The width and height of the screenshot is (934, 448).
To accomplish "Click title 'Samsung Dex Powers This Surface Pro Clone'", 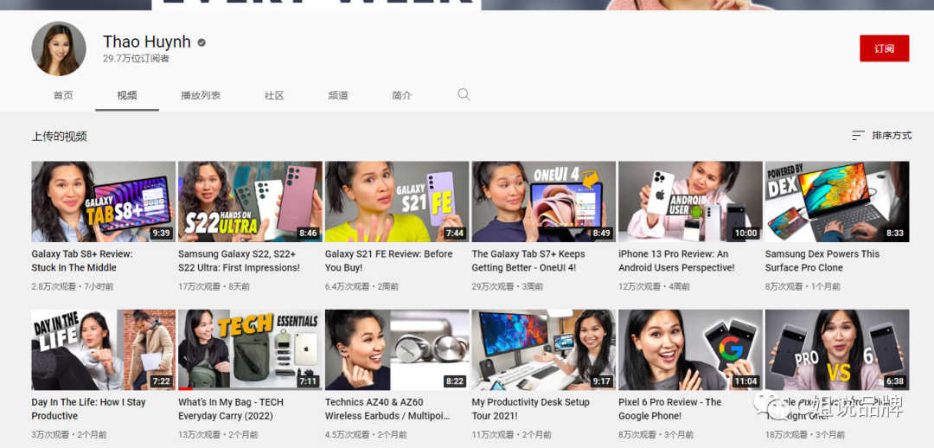I will point(822,260).
